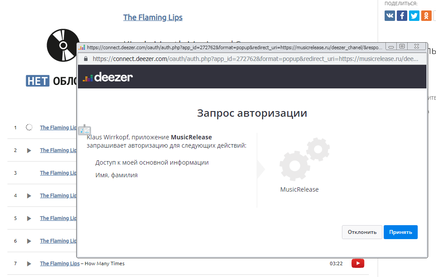Click the loading spinner on track 1
Viewport: 436px width, 277px height.
click(29, 127)
